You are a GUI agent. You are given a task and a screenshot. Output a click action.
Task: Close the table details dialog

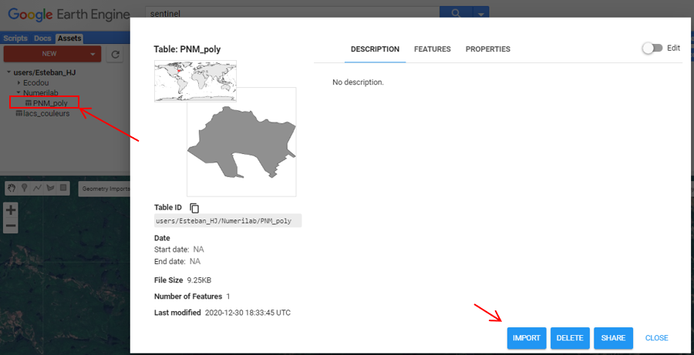click(657, 338)
